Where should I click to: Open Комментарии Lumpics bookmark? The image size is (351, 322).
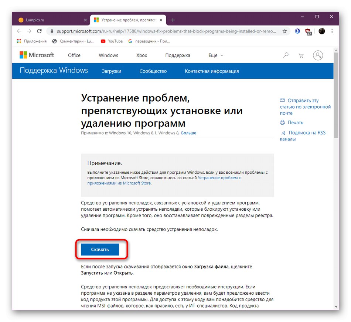[x=73, y=41]
